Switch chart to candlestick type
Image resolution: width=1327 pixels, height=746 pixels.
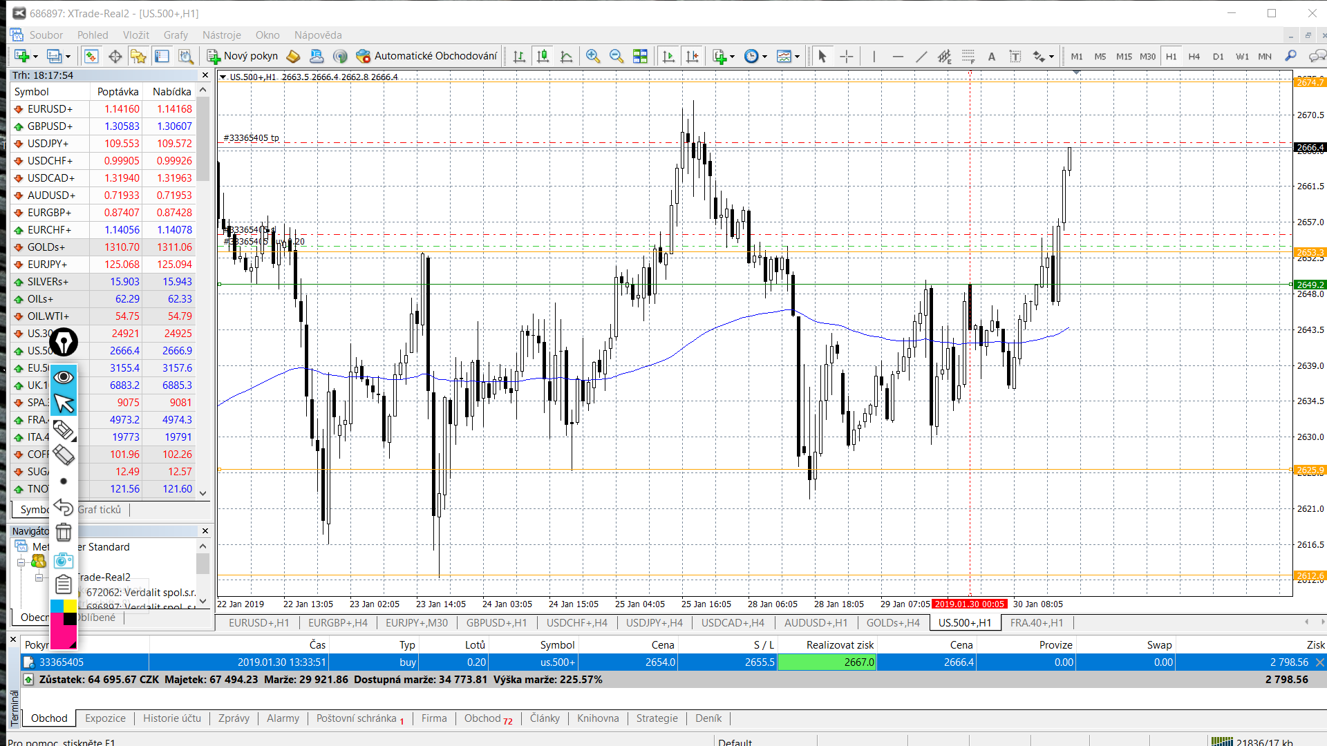coord(543,57)
